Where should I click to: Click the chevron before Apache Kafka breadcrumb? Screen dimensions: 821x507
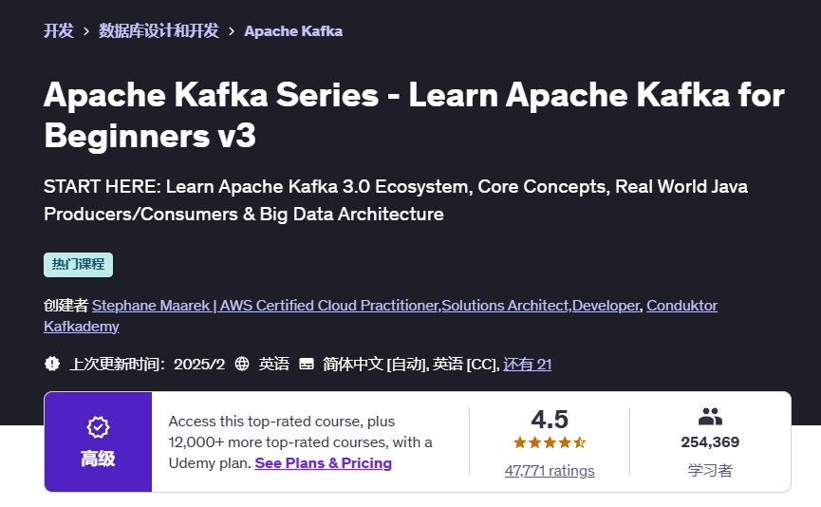[232, 31]
